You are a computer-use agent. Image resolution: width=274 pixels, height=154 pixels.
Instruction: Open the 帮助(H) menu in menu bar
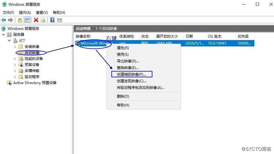coord(59,13)
